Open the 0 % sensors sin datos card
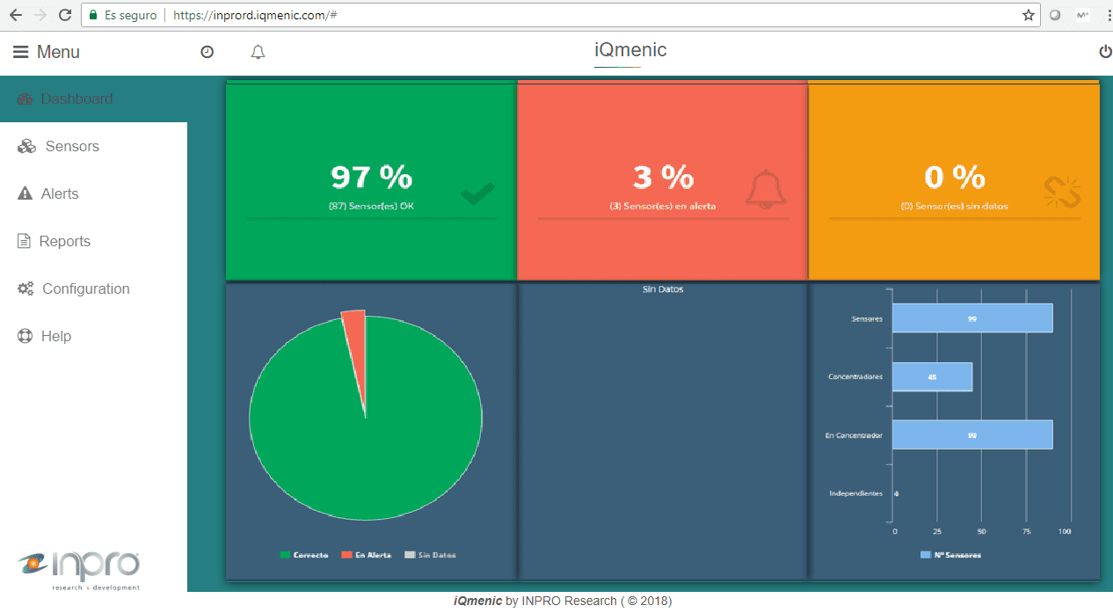This screenshot has height=613, width=1113. click(954, 180)
